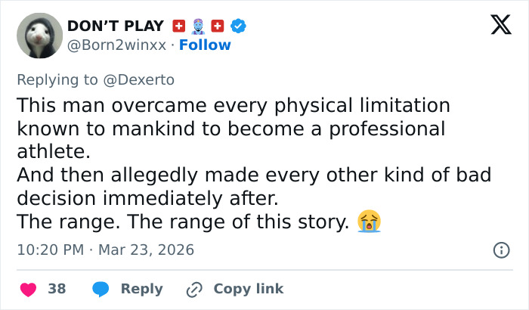
Task: Open the tweet info circle icon
Action: tap(500, 250)
